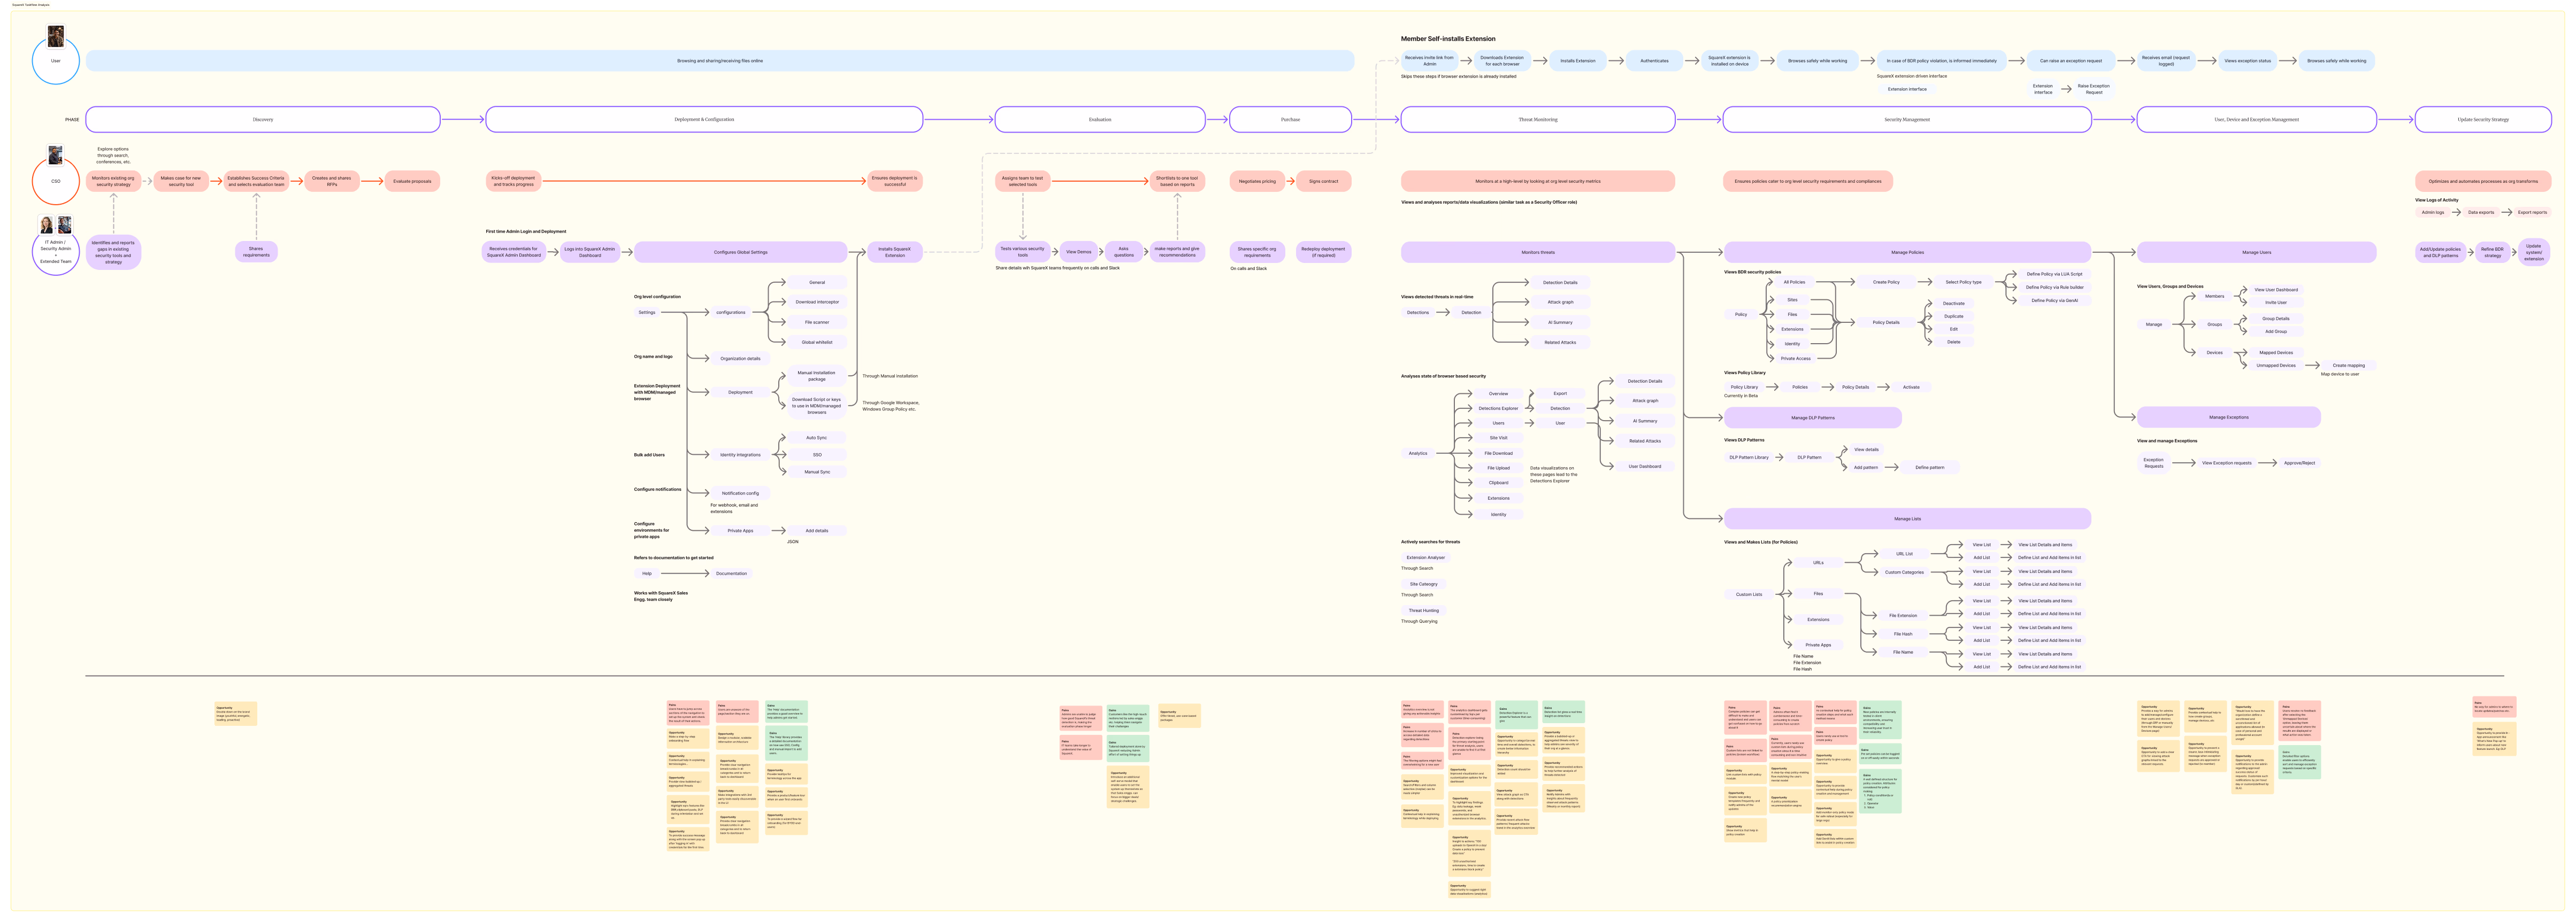2576x922 pixels.
Task: Click the Evaluate proposals node
Action: pyautogui.click(x=412, y=182)
